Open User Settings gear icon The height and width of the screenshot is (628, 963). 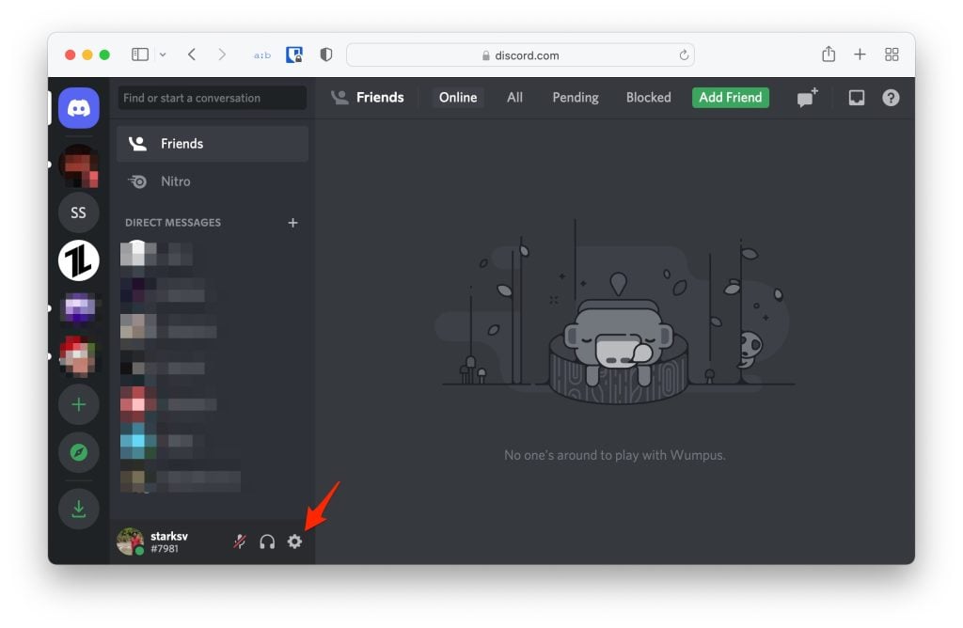tap(294, 542)
